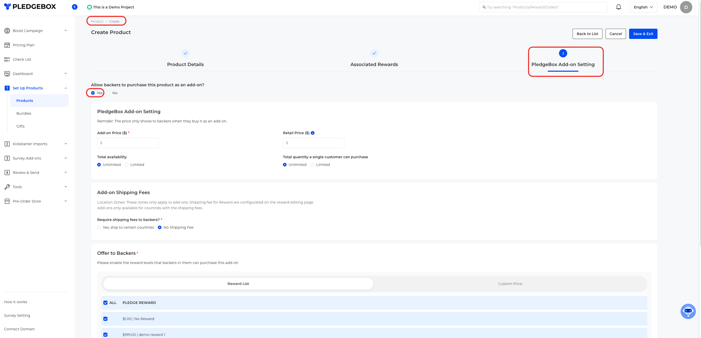Open the Connect Domain link
The height and width of the screenshot is (338, 701).
click(x=19, y=329)
